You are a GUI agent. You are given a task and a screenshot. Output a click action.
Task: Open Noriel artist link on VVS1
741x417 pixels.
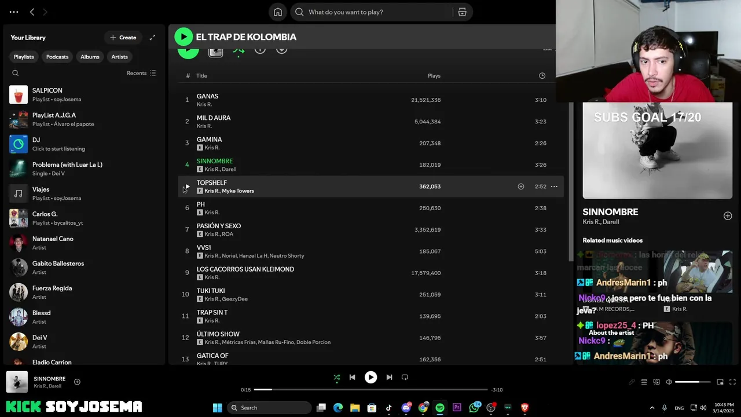(229, 256)
